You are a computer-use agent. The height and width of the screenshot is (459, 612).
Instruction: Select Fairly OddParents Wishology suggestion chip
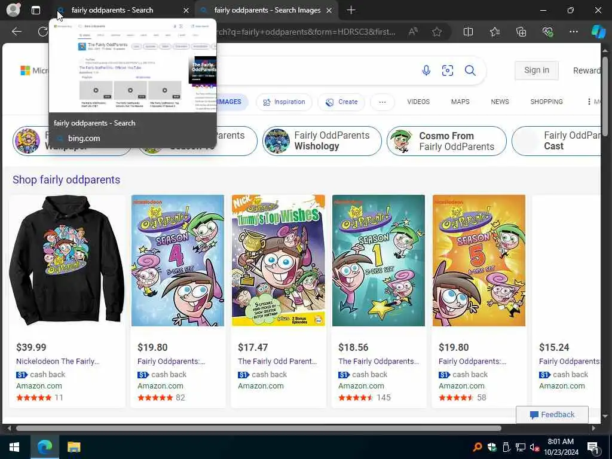click(x=322, y=141)
